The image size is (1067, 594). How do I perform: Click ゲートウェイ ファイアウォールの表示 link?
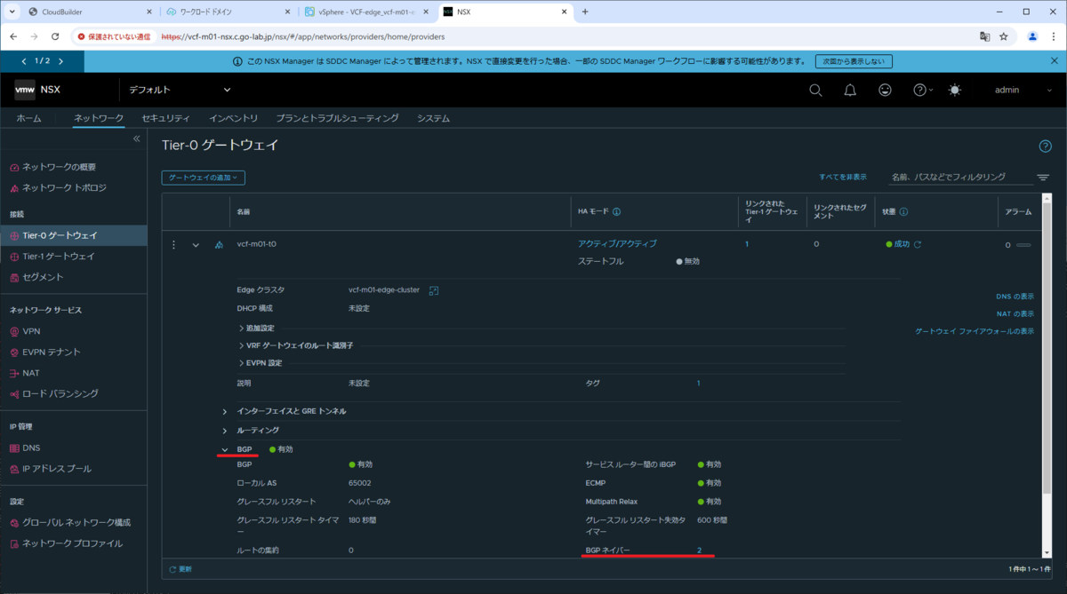click(975, 331)
